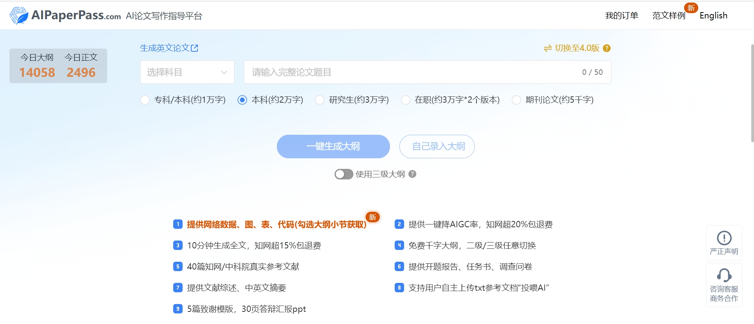Viewport: 754px width, 324px height.
Task: Click the page's vertical scrollbar
Action: click(752, 93)
